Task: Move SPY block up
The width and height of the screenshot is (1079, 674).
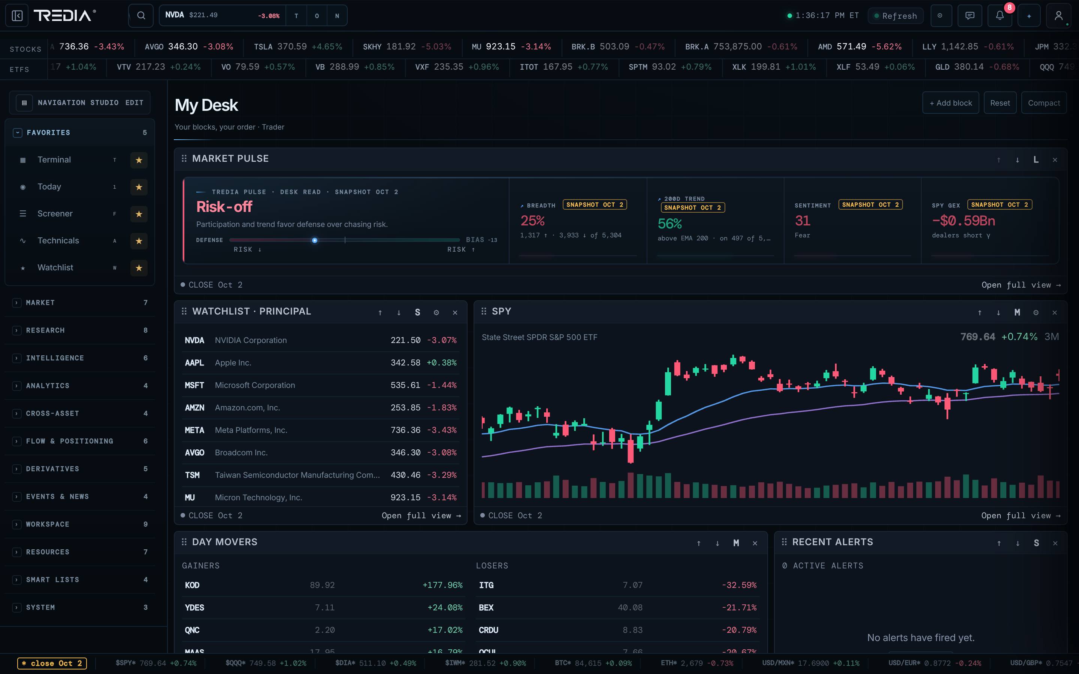Action: click(980, 313)
